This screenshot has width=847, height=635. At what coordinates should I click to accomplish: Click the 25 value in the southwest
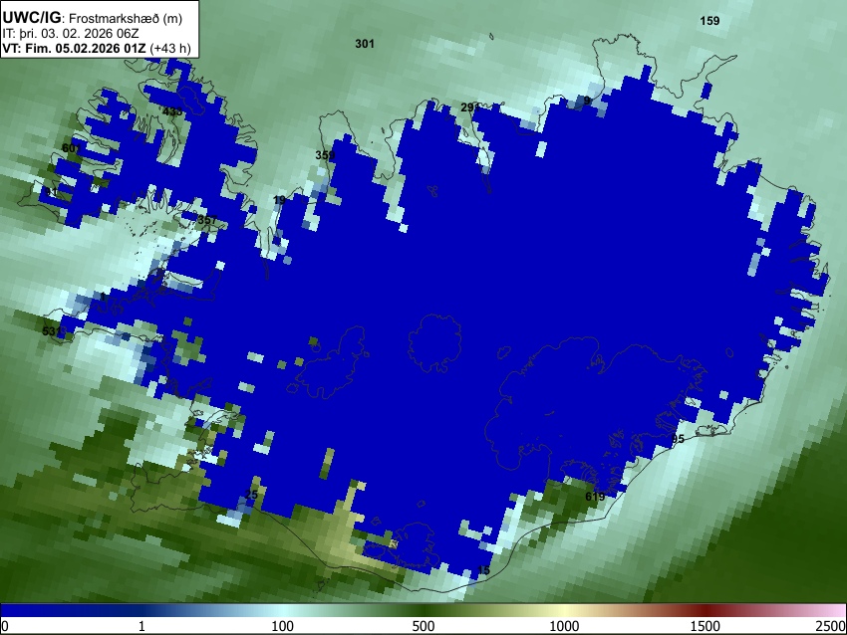(x=251, y=495)
